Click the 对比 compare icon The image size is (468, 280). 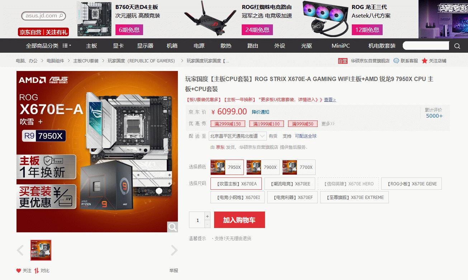[37, 271]
